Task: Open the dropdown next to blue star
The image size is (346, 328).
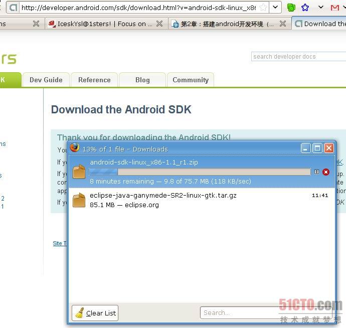Action: (x=321, y=8)
